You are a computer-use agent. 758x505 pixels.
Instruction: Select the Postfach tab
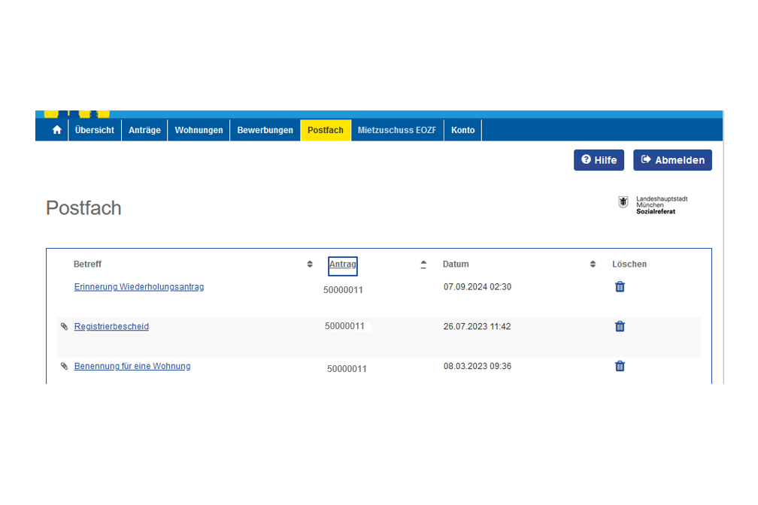pos(326,130)
